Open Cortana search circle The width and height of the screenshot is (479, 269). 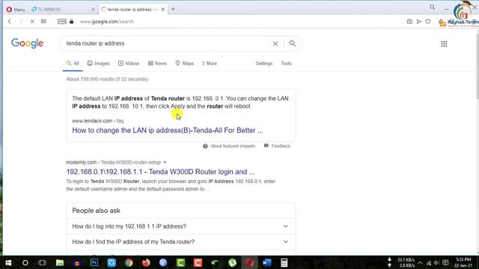(25, 262)
